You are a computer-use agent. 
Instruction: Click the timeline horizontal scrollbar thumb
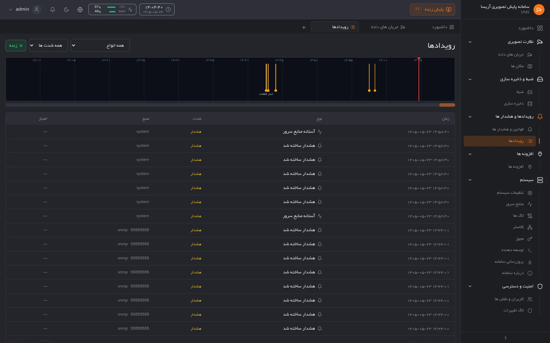point(447,105)
